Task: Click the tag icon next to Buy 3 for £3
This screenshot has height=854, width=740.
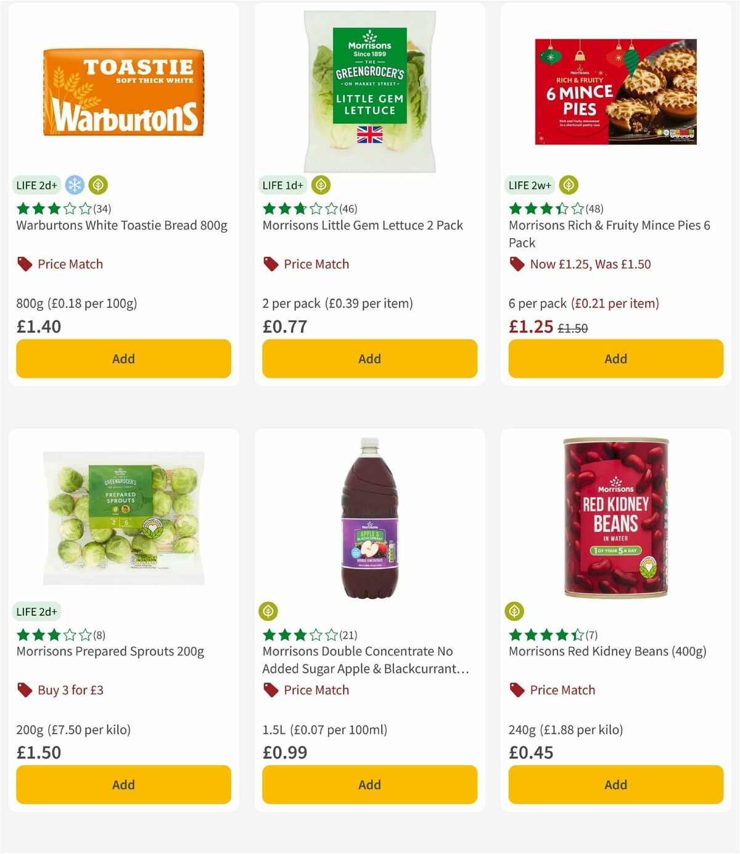Action: 25,690
